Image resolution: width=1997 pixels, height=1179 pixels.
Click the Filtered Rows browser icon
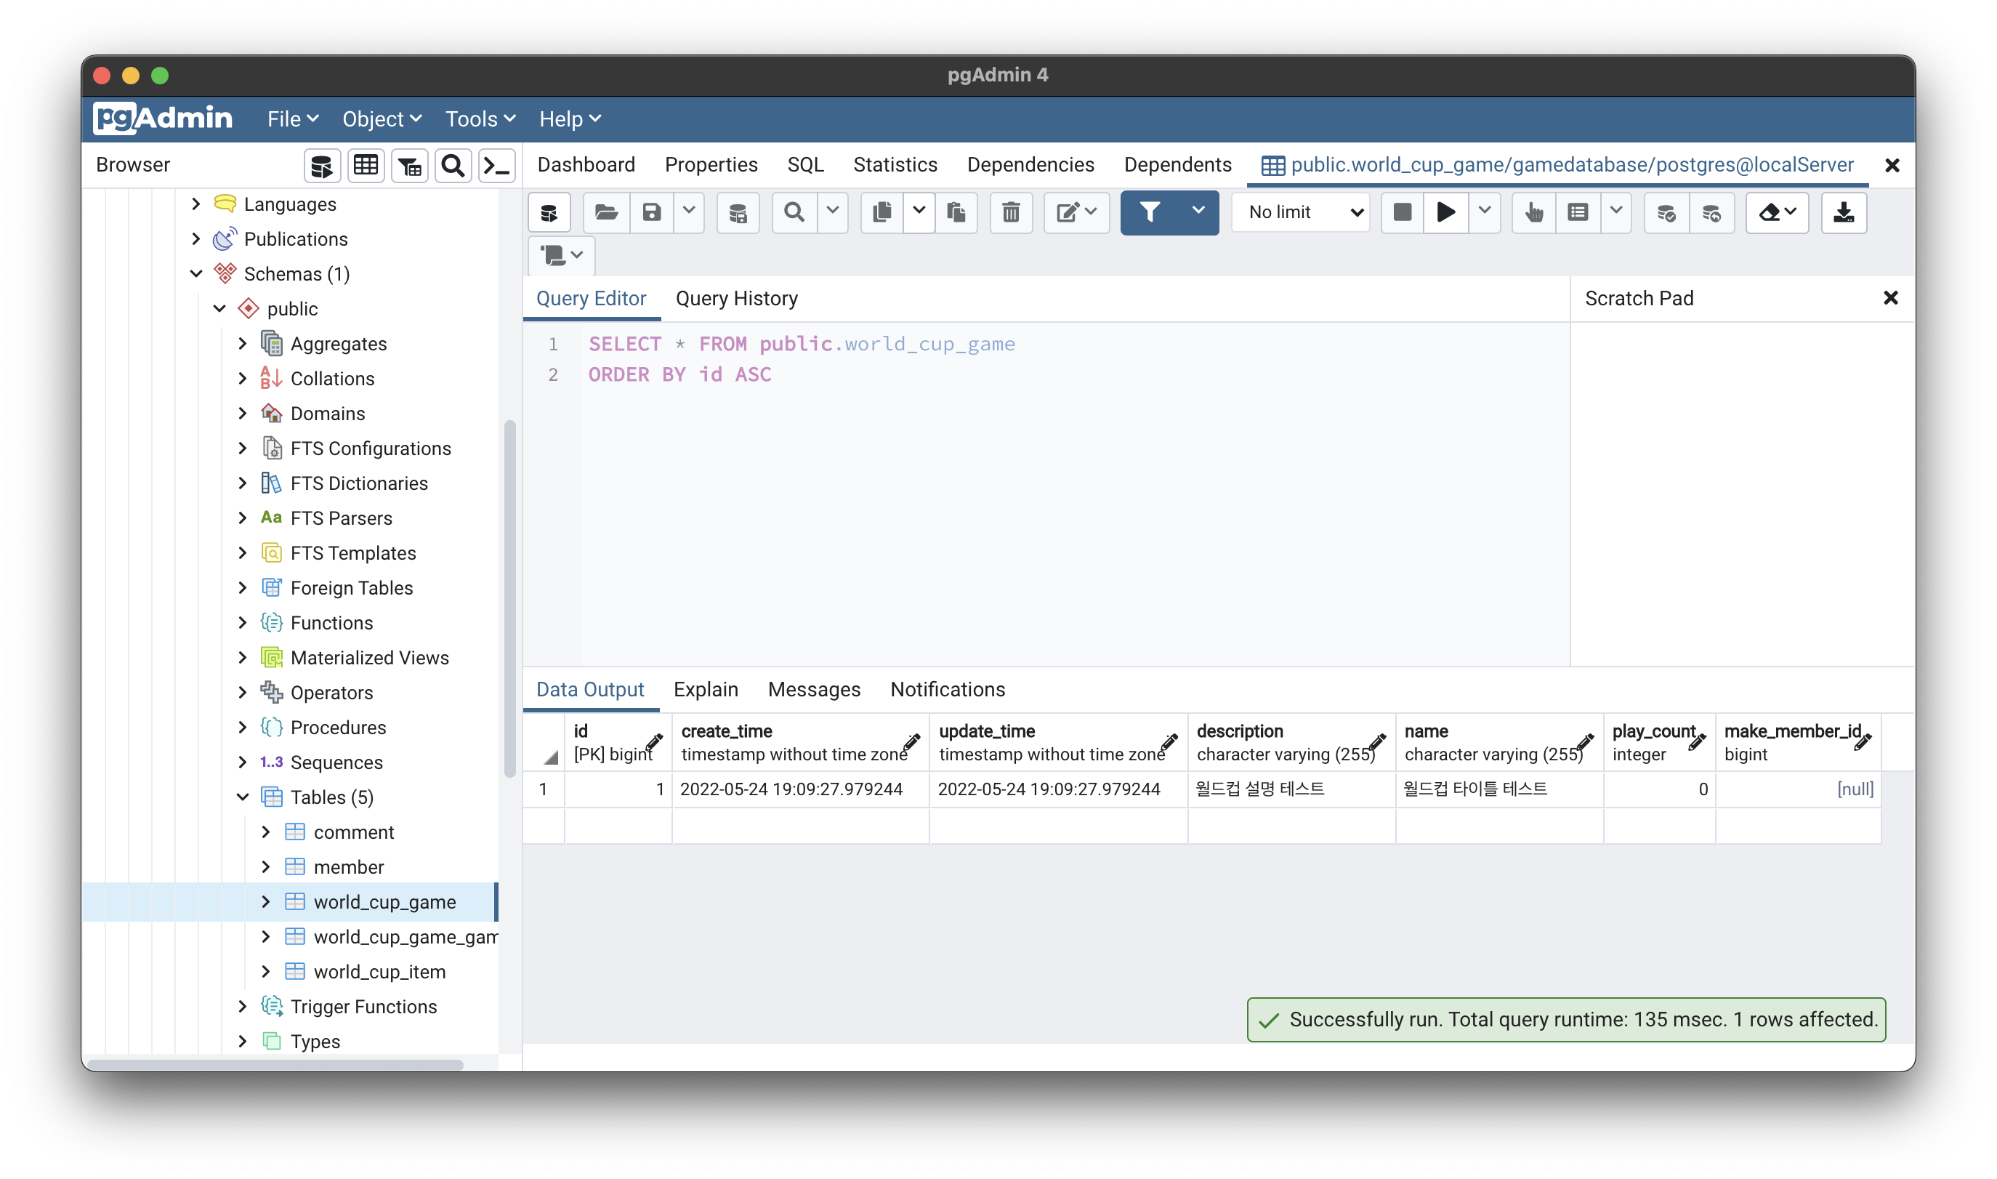[410, 165]
